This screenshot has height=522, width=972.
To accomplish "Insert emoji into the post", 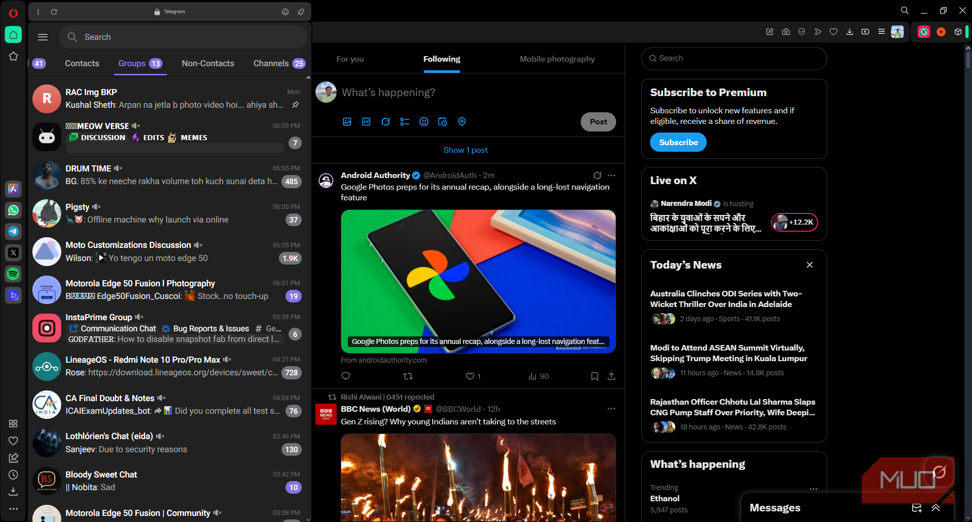I will [x=424, y=122].
